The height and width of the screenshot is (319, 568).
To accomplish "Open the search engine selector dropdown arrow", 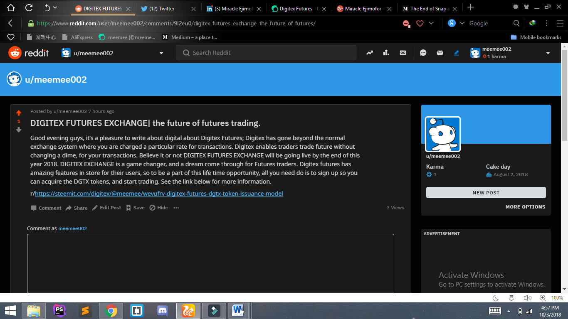I will pos(462,23).
